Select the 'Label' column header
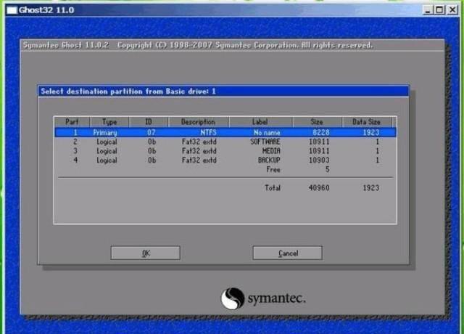This screenshot has height=334, width=464. 260,122
